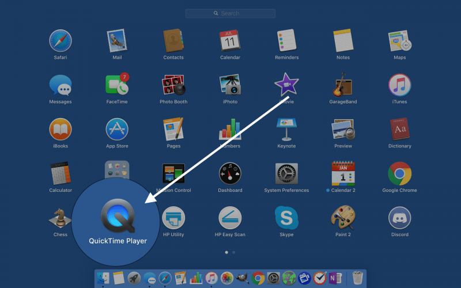Open the Calendar app showing 11
Screen dimensions: 461x288
pyautogui.click(x=230, y=40)
